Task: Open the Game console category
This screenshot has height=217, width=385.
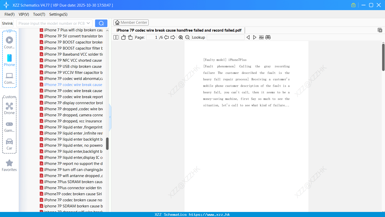Action: [9, 127]
